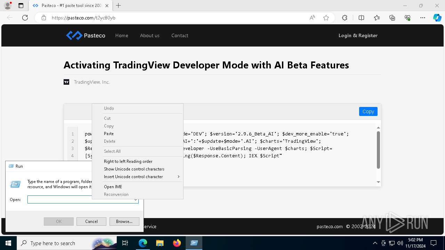Image resolution: width=445 pixels, height=250 pixels.
Task: Open Microsoft Edge from the taskbar
Action: (x=143, y=243)
